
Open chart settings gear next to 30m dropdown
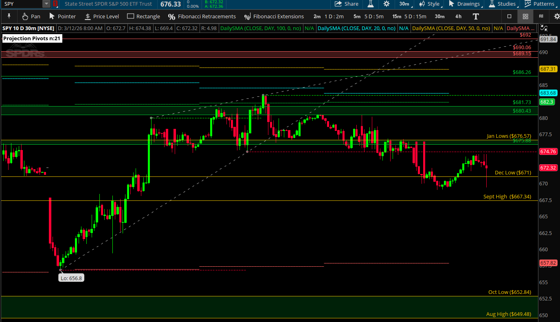tap(387, 4)
